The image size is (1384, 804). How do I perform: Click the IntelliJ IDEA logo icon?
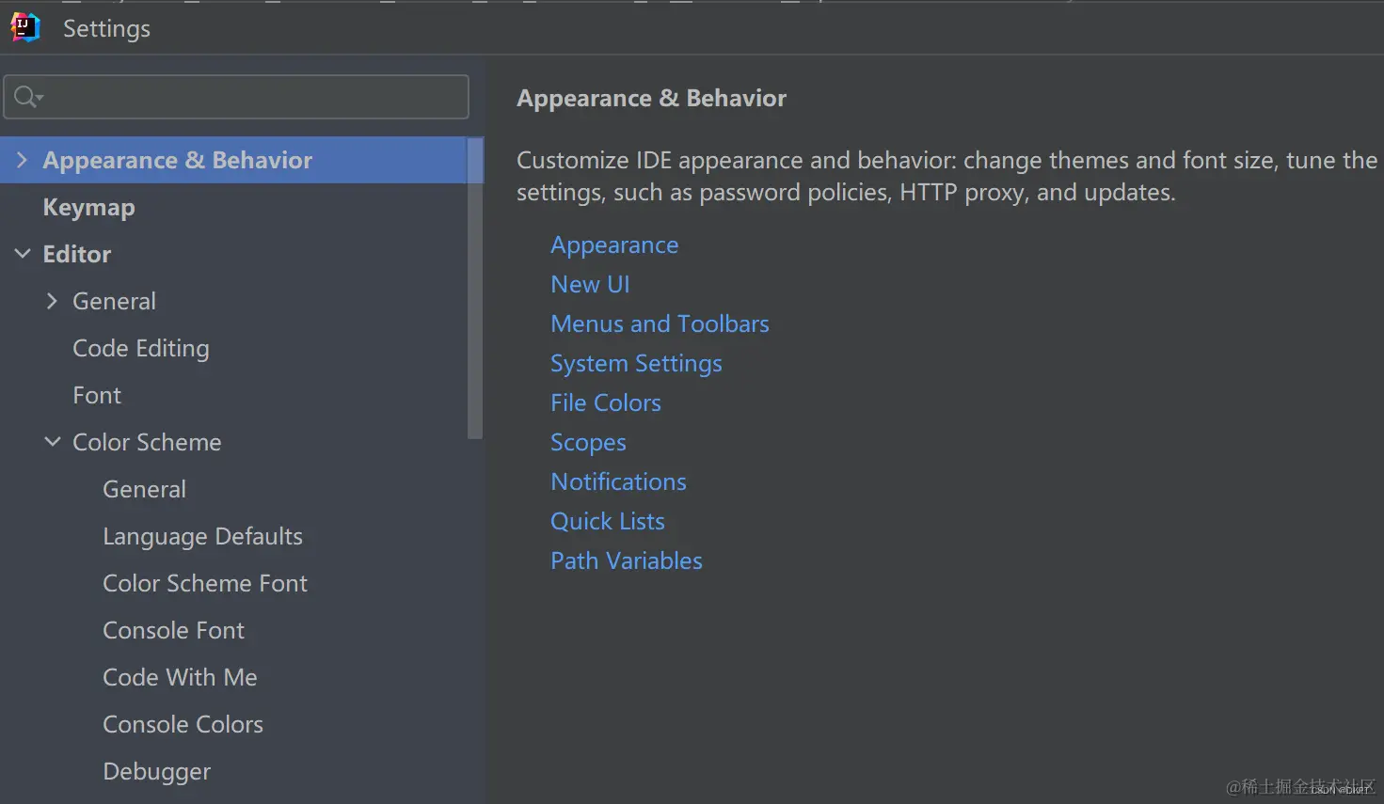25,28
